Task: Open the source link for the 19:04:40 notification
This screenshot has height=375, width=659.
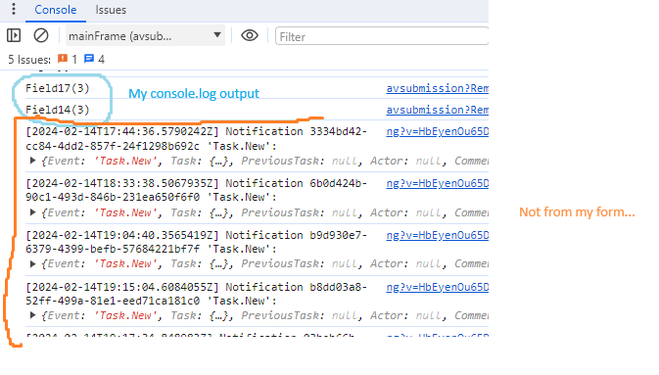Action: 437,235
